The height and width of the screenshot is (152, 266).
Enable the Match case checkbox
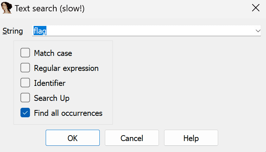pyautogui.click(x=25, y=53)
